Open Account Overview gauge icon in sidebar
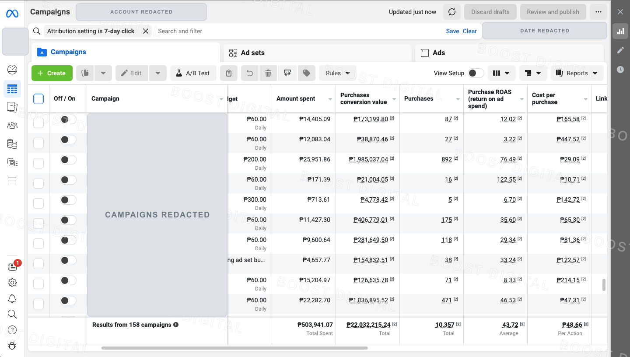Screen dimensions: 630x357 tap(12, 69)
